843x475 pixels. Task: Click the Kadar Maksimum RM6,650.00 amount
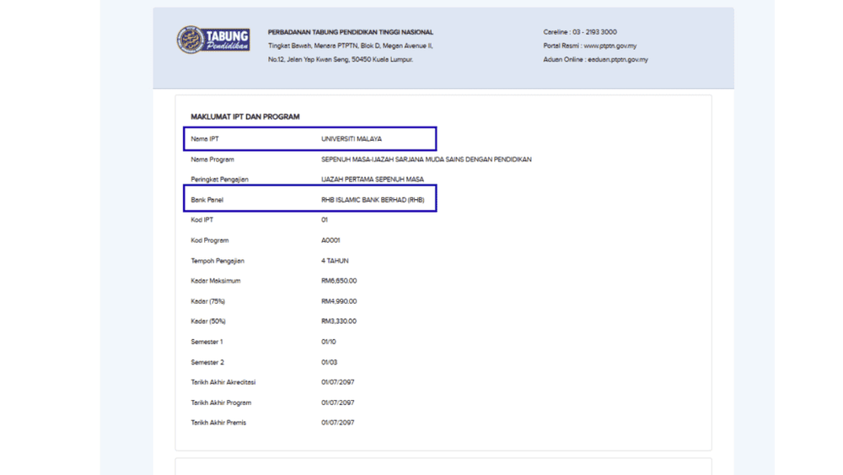coord(339,281)
